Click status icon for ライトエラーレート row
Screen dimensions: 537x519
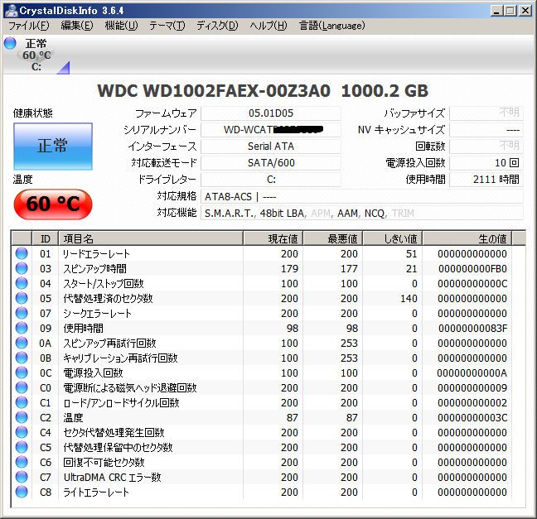pos(22,493)
